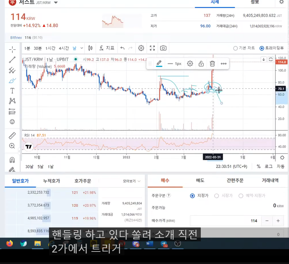This screenshot has width=289, height=264.
Task: Toggle 로그 scale on the chart
Action: [268, 167]
